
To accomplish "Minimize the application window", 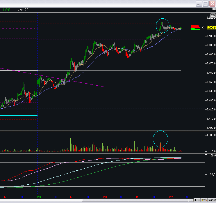I will click(x=199, y=3).
